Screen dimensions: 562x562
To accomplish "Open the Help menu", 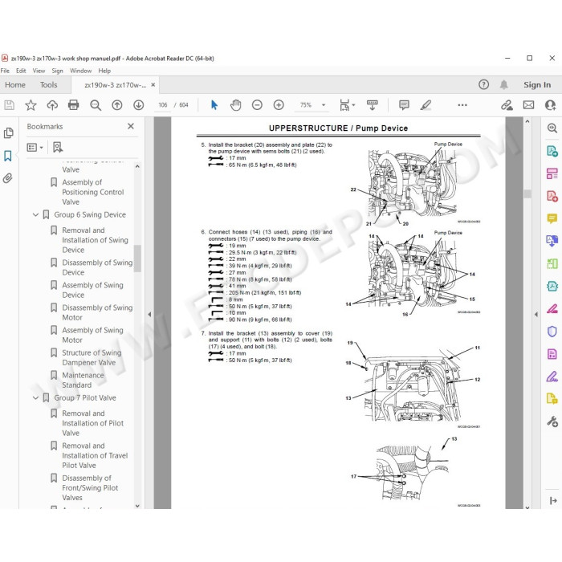I will pos(104,71).
